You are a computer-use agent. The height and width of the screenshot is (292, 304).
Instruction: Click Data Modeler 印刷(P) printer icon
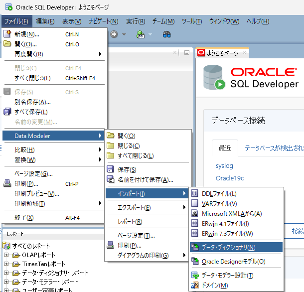pyautogui.click(x=111, y=245)
